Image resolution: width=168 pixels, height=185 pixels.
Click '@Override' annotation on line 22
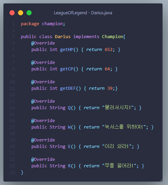coord(43,159)
